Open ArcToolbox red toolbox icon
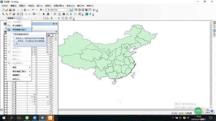The width and height of the screenshot is (216, 121). tap(86, 10)
